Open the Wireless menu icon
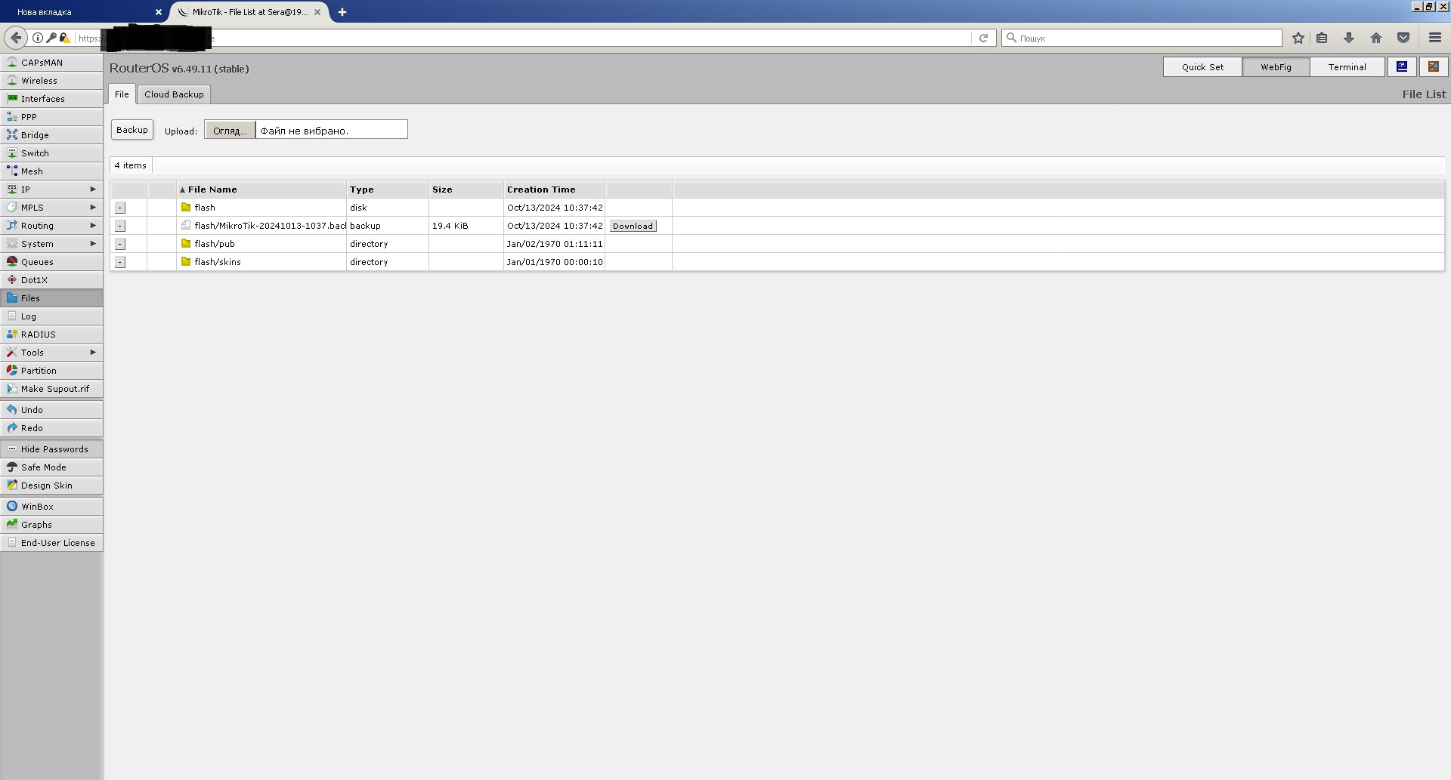The image size is (1451, 780). [x=12, y=81]
